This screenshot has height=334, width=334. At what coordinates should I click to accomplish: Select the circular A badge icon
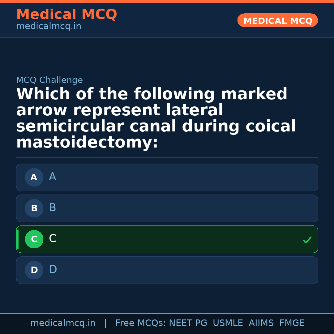[x=34, y=177]
